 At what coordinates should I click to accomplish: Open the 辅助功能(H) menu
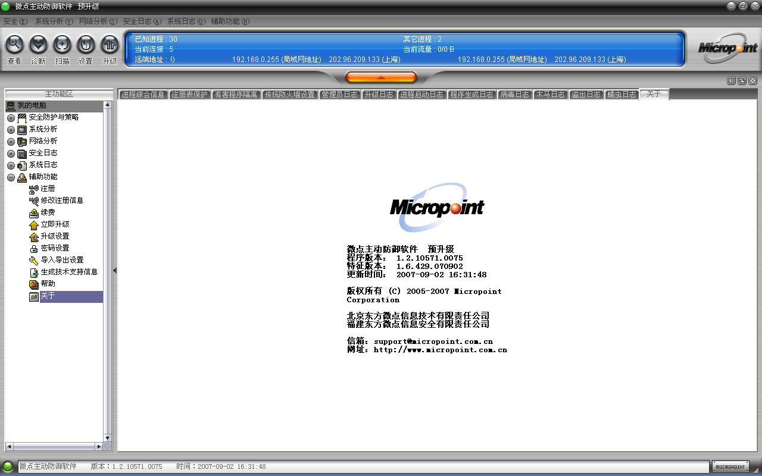pyautogui.click(x=230, y=21)
